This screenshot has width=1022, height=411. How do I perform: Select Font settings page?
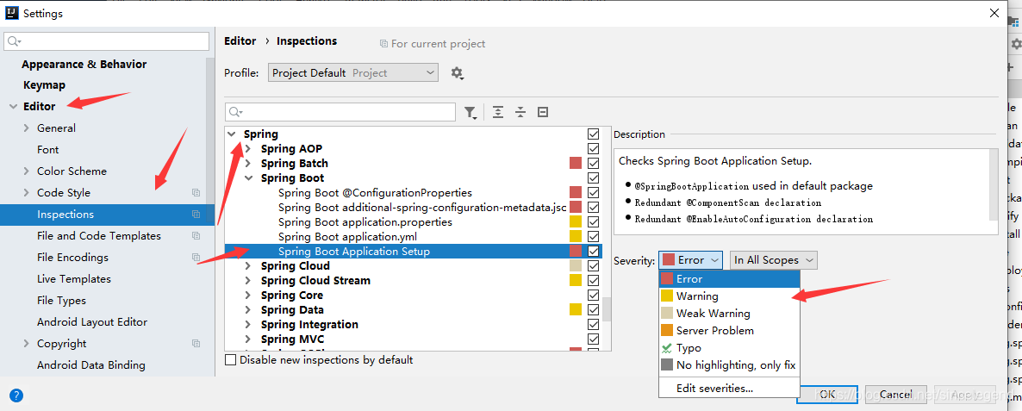point(48,150)
